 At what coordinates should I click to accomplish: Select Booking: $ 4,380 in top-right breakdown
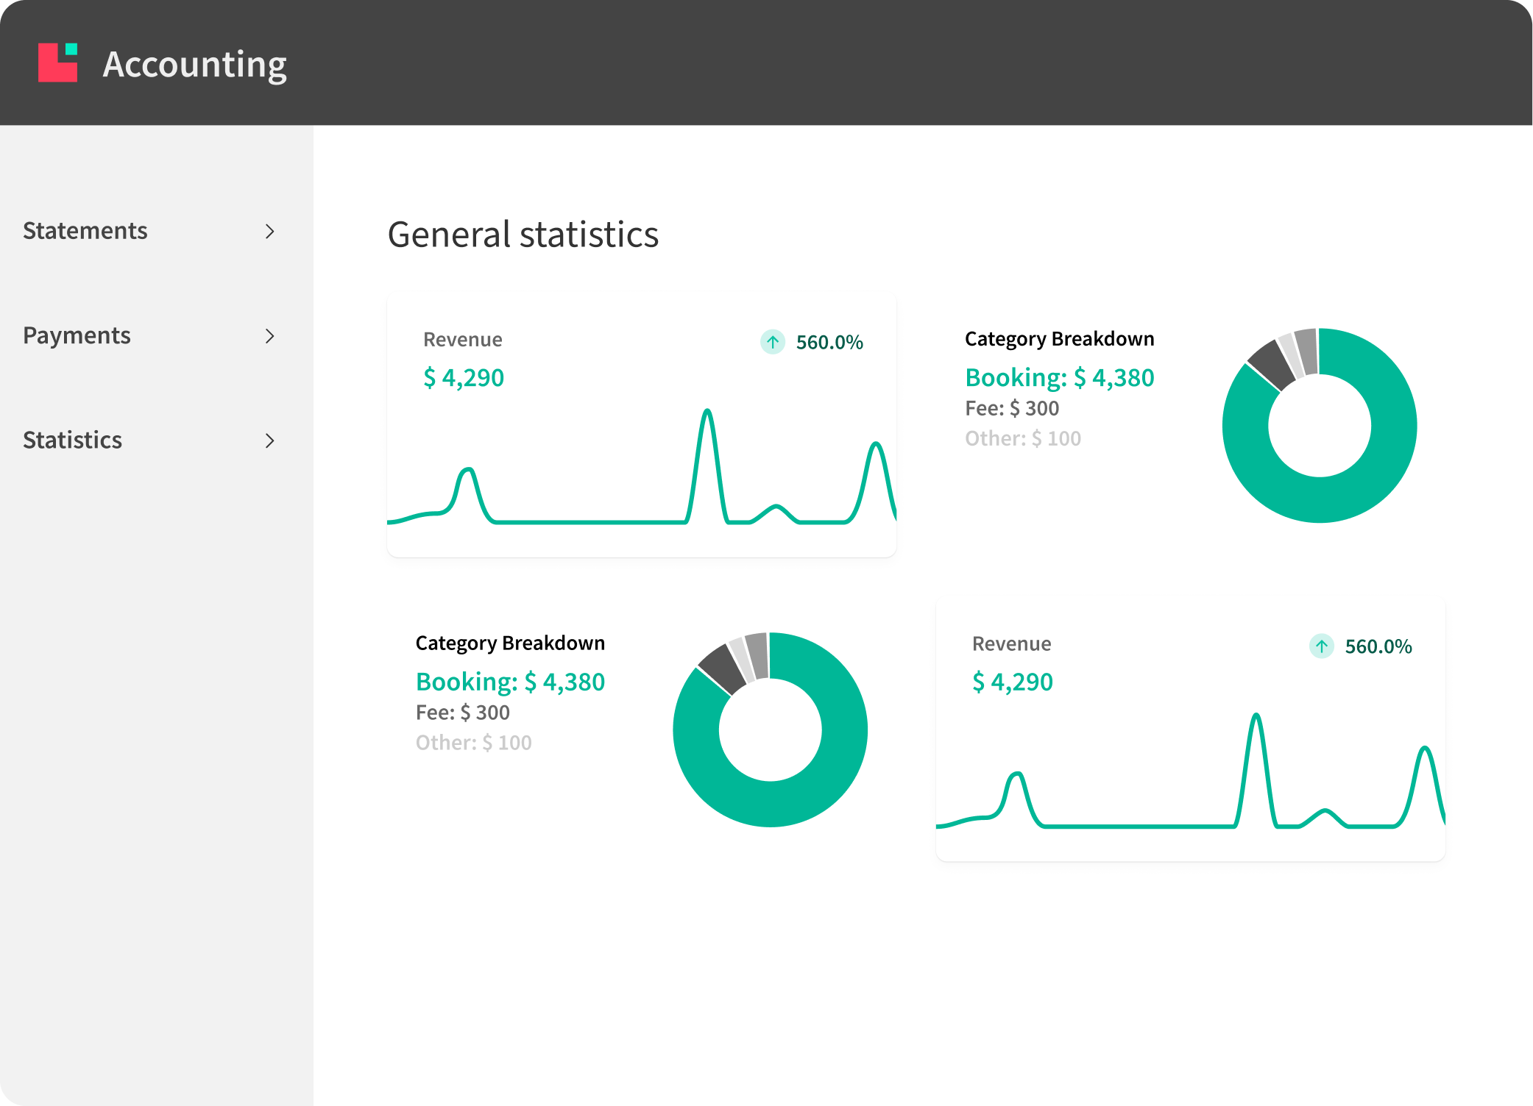click(1060, 377)
